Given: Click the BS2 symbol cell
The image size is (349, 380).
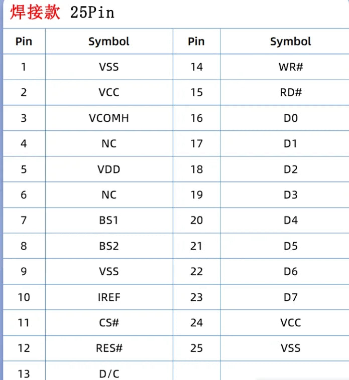Looking at the screenshot, I should [x=109, y=246].
